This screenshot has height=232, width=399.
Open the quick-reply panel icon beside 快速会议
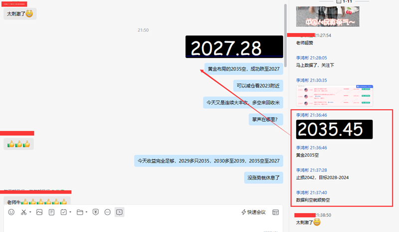click(276, 212)
